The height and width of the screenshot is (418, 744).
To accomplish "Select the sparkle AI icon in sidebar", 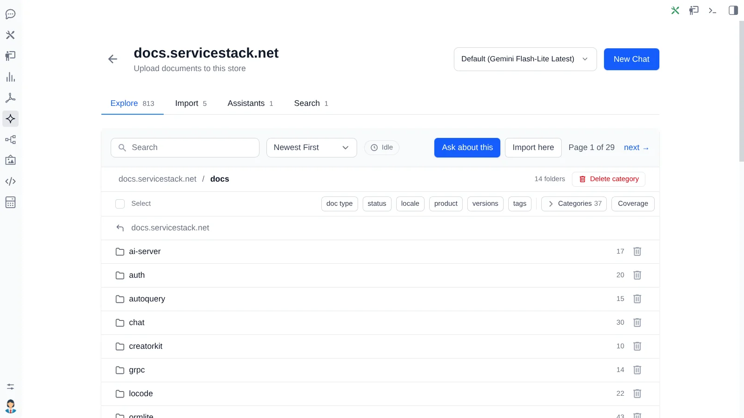I will pos(10,119).
